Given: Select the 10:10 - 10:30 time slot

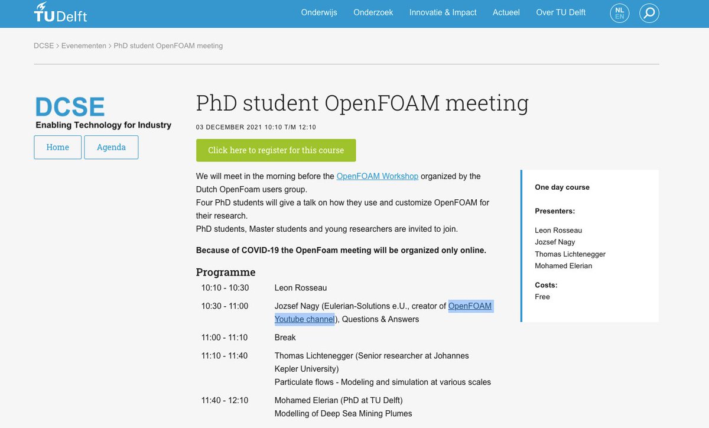Looking at the screenshot, I should pyautogui.click(x=225, y=288).
